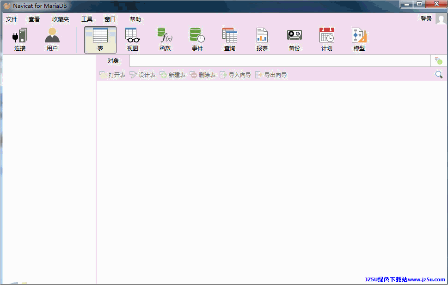Open the 函数 (Function) f(x) icon

(165, 40)
